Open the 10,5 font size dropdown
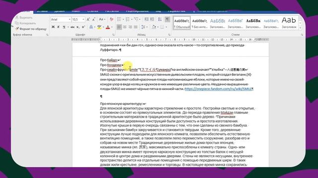Image resolution: width=318 pixels, height=178 pixels. pyautogui.click(x=83, y=19)
